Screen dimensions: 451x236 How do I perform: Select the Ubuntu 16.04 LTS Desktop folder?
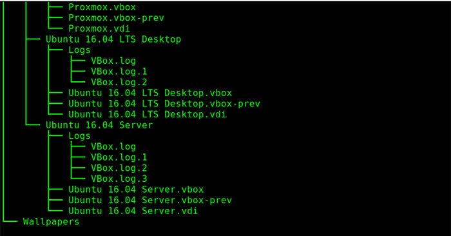pyautogui.click(x=113, y=39)
